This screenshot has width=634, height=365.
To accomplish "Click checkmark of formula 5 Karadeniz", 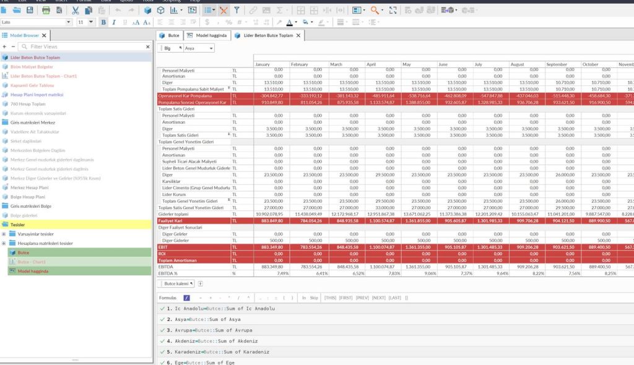I will (163, 352).
